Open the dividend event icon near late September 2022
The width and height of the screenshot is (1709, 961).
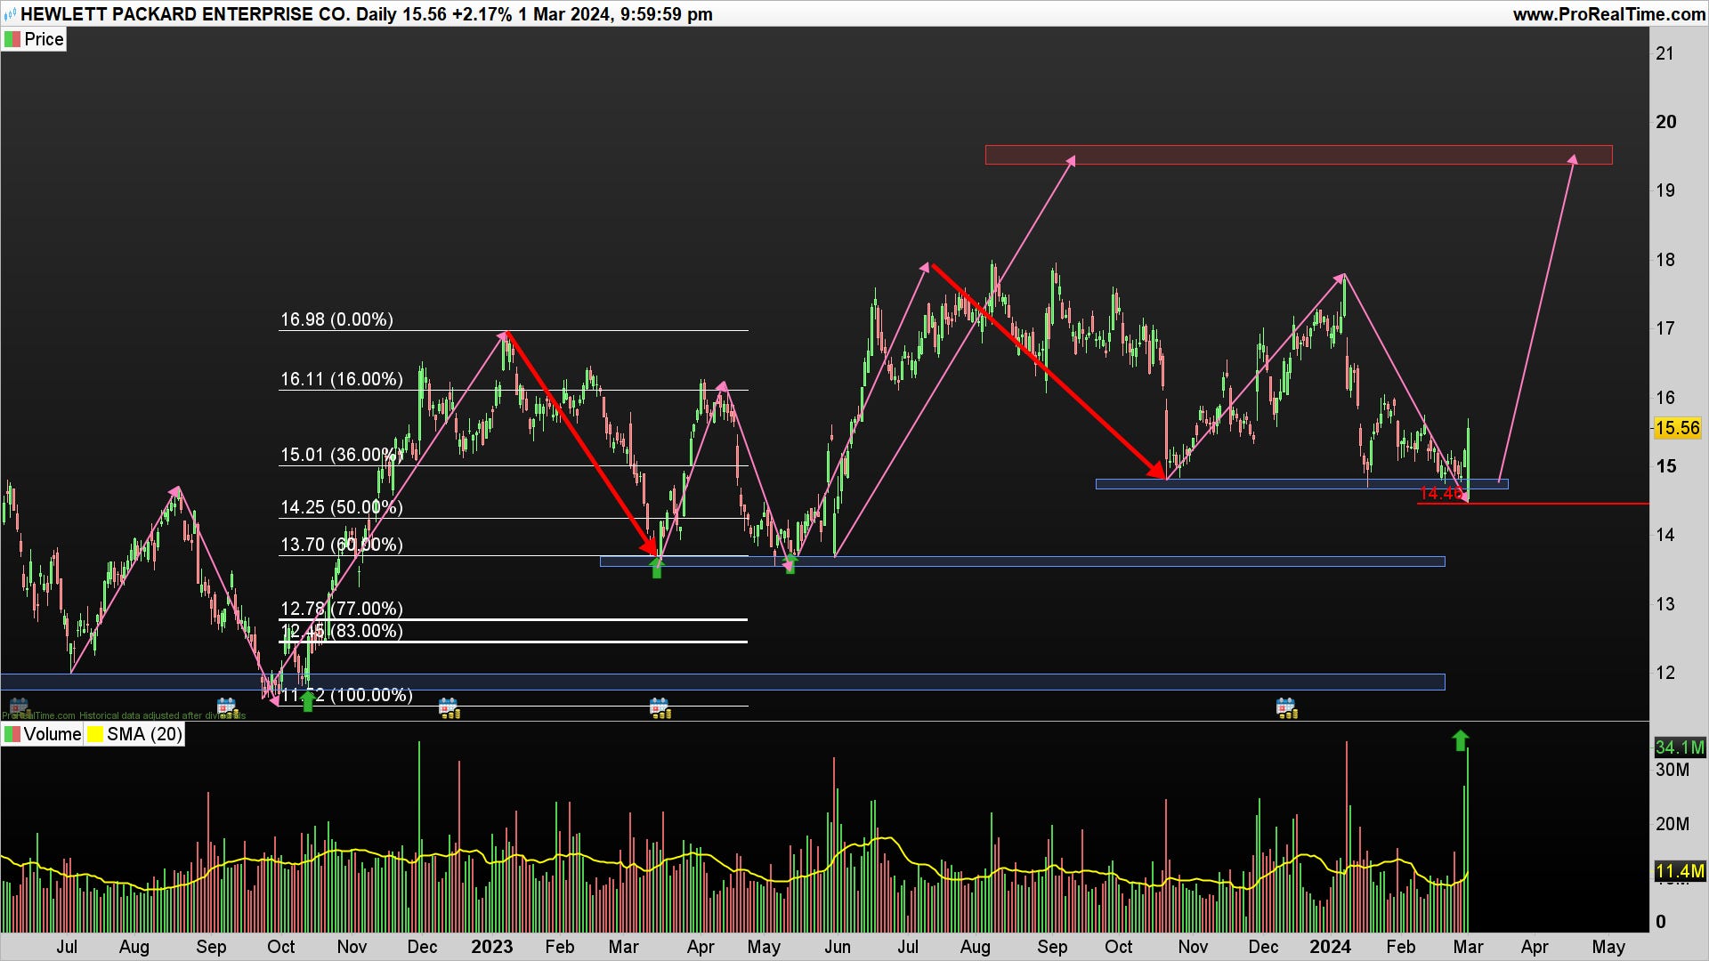pyautogui.click(x=227, y=708)
